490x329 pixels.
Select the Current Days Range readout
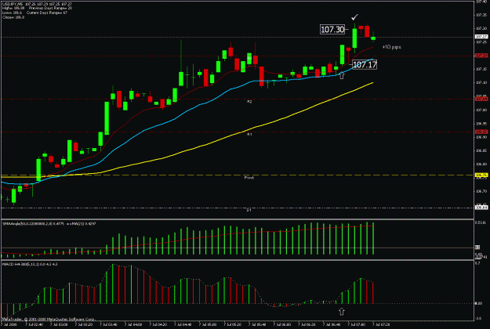tap(46, 13)
